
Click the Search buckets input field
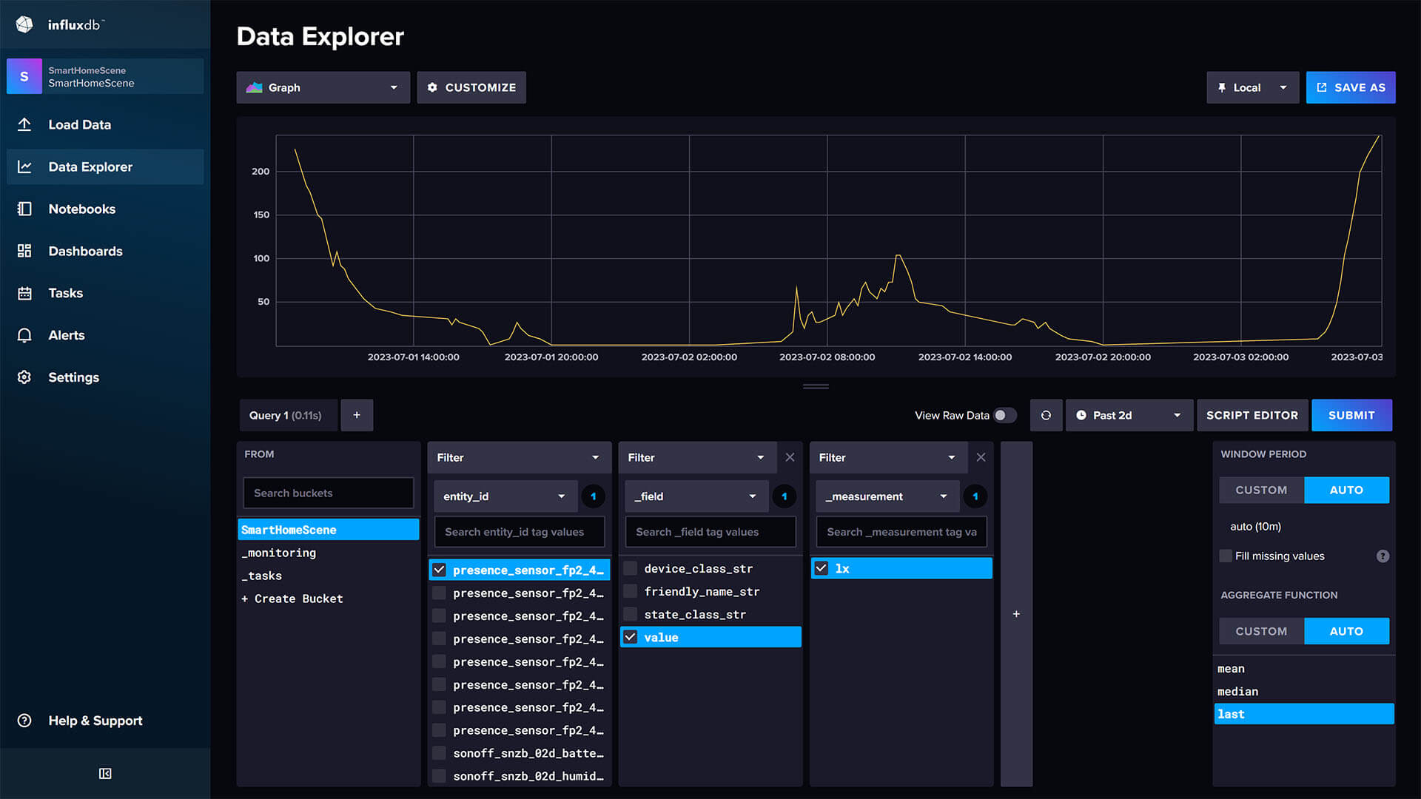click(x=328, y=493)
